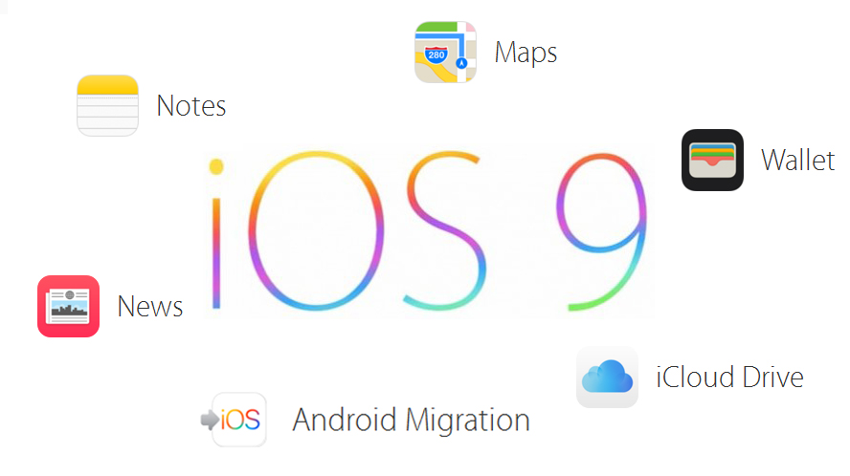850x476 pixels.
Task: Select the Android Migration iOS icon
Action: point(239,420)
